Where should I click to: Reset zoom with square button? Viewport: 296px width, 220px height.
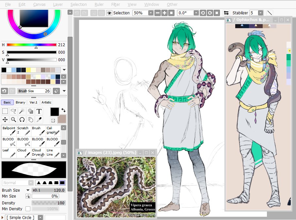pyautogui.click(x=171, y=13)
